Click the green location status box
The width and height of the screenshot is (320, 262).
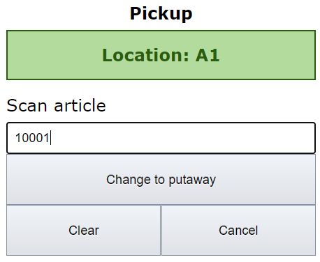coord(161,55)
